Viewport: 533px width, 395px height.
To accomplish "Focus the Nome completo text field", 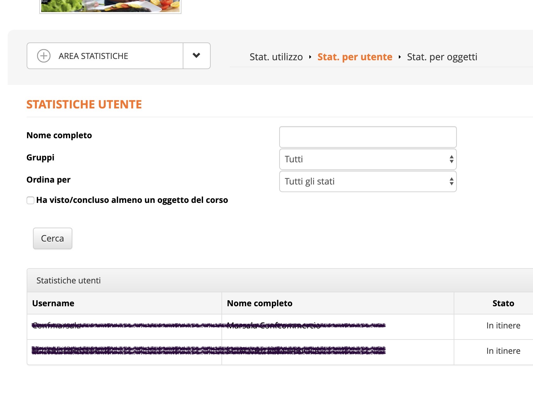I will point(368,137).
